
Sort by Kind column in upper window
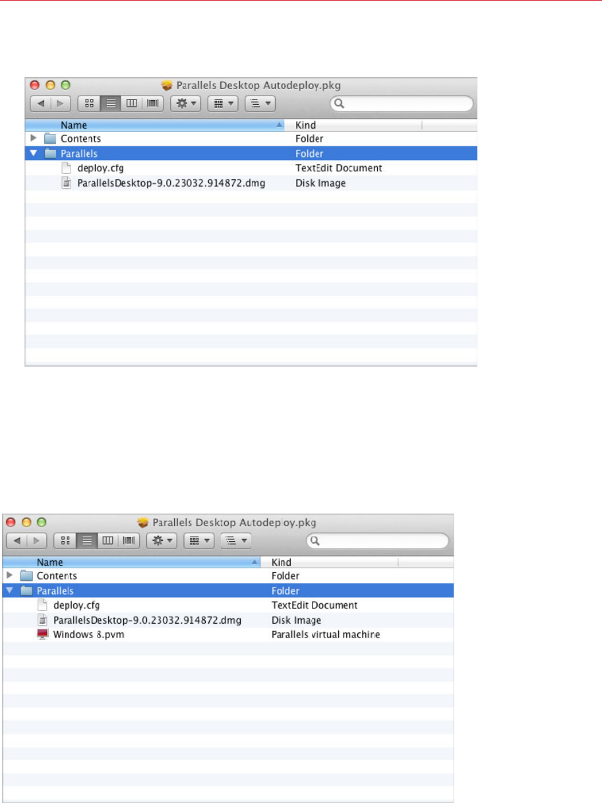353,125
